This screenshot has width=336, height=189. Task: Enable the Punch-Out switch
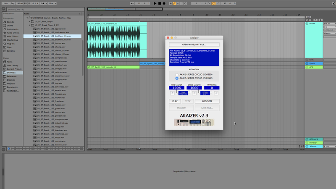coord(218,3)
